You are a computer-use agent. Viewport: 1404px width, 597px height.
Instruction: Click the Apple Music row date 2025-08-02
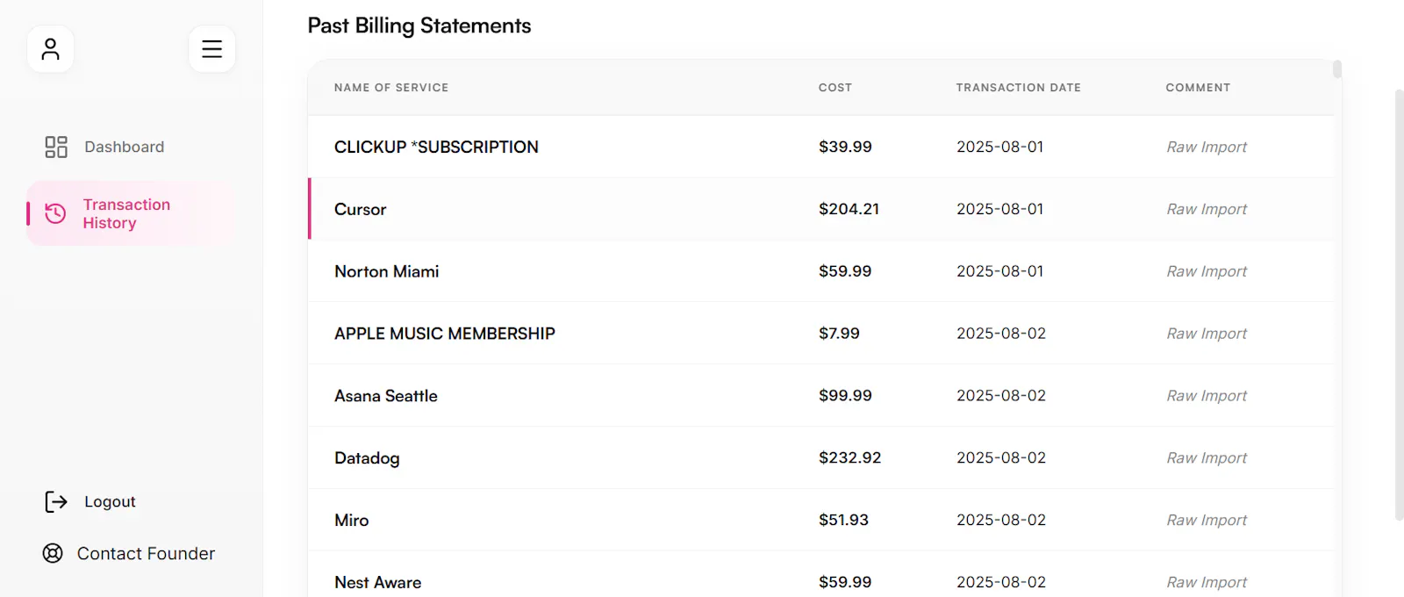[1001, 334]
